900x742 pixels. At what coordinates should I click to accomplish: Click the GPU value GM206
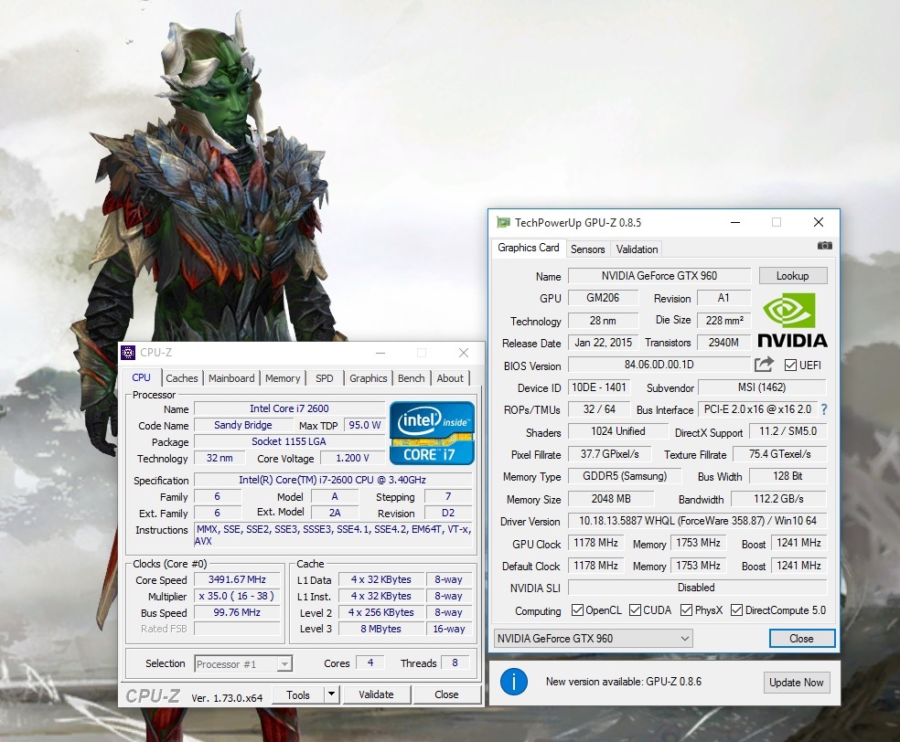(x=603, y=298)
